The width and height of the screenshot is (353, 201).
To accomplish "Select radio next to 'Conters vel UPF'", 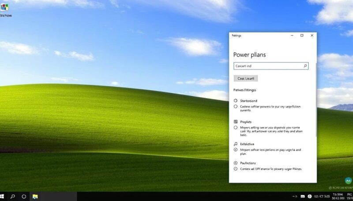I will coord(236,169).
